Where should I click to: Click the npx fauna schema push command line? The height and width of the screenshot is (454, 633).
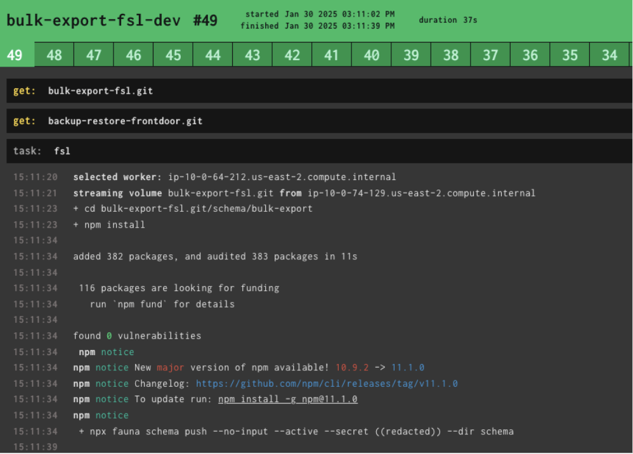click(x=296, y=431)
